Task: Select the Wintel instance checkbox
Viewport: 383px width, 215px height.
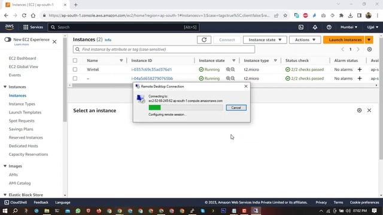Action: coord(75,69)
